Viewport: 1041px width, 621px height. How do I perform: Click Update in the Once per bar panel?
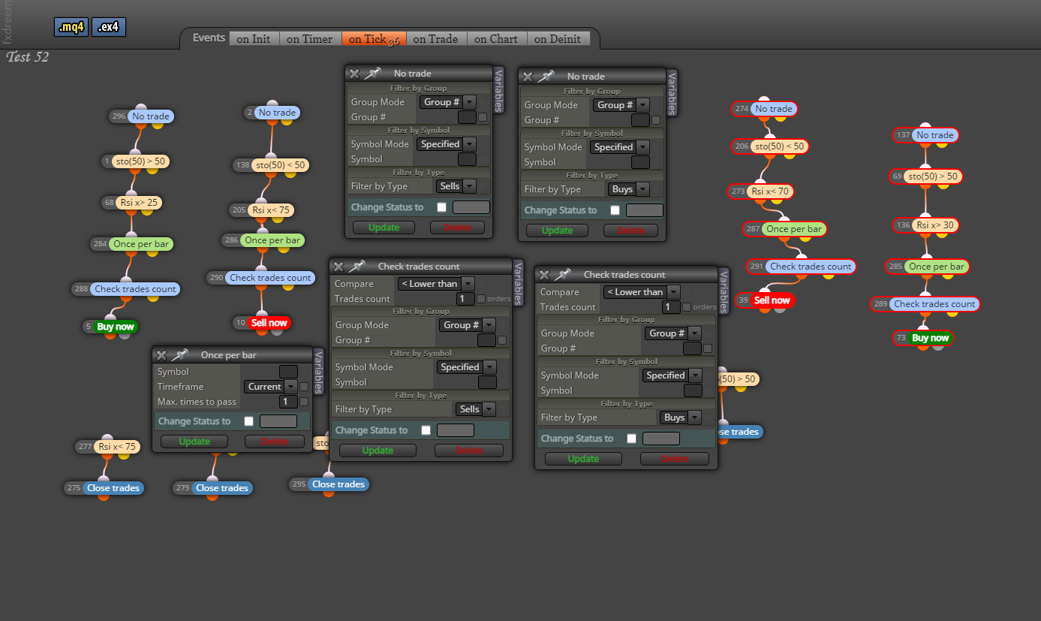194,442
